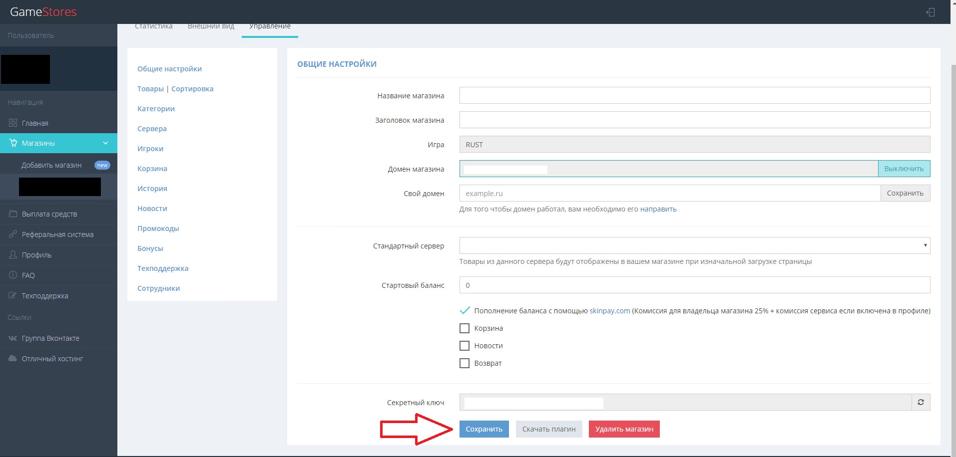Open the Бонусы section
The width and height of the screenshot is (956, 457).
(150, 248)
